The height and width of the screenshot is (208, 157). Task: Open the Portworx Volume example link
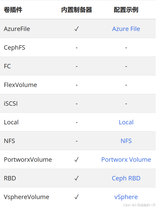[126, 160]
